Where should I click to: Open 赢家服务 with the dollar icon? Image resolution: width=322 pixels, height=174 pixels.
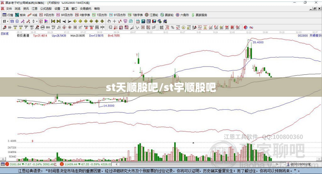click(199, 15)
